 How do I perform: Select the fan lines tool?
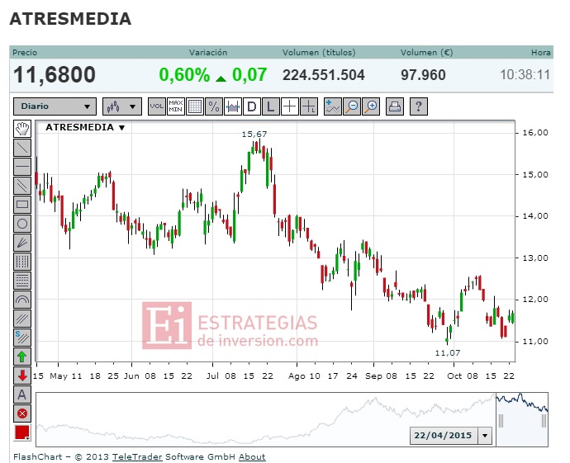click(x=22, y=243)
